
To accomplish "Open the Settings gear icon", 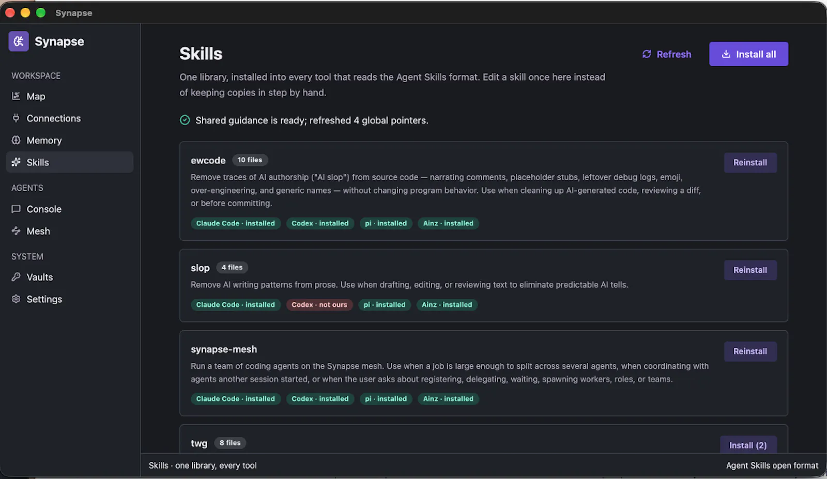I will point(16,299).
